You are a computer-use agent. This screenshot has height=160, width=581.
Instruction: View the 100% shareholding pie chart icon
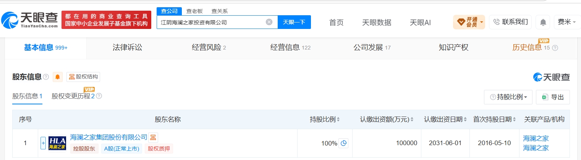pos(343,143)
